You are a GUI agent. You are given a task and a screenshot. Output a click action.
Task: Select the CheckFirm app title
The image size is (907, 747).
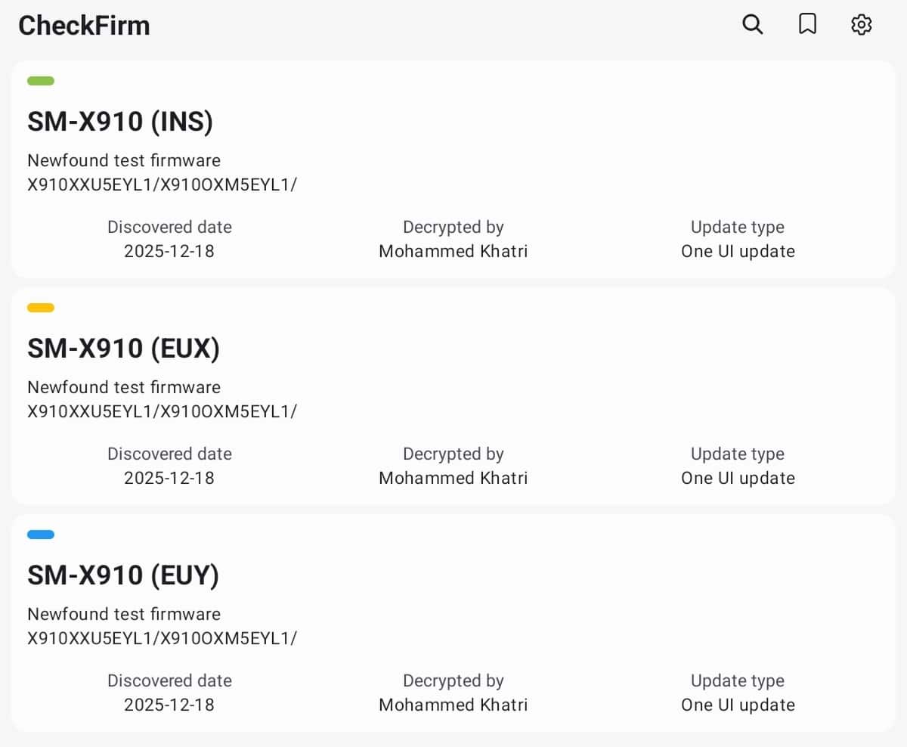pos(84,26)
